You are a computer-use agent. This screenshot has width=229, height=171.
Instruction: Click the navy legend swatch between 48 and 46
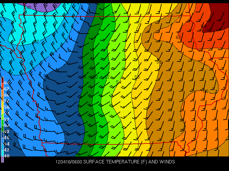pos(3,135)
